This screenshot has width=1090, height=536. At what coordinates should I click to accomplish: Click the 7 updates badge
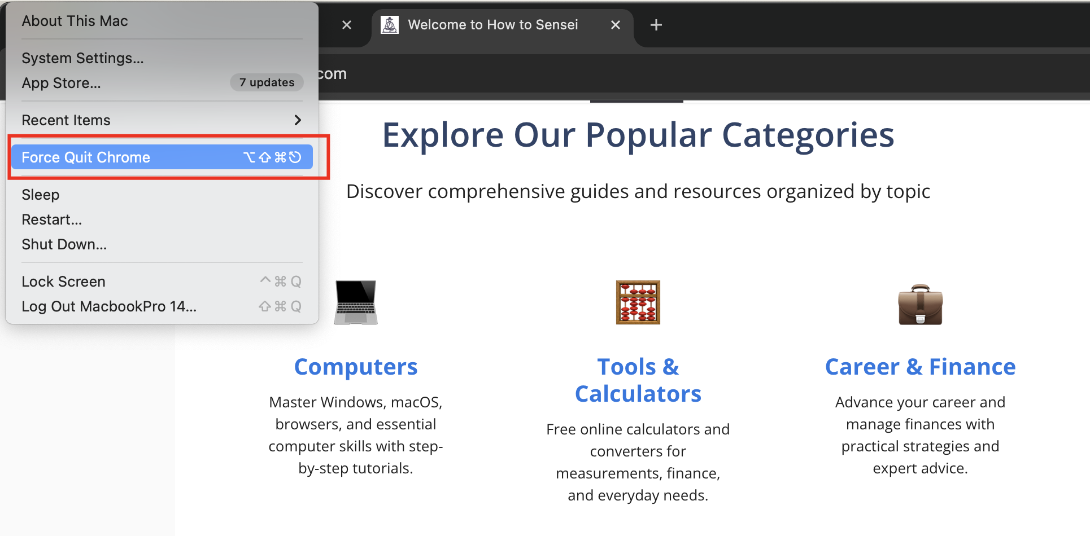[267, 82]
